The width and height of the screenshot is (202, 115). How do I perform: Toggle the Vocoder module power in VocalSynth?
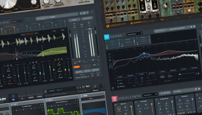[136, 102]
